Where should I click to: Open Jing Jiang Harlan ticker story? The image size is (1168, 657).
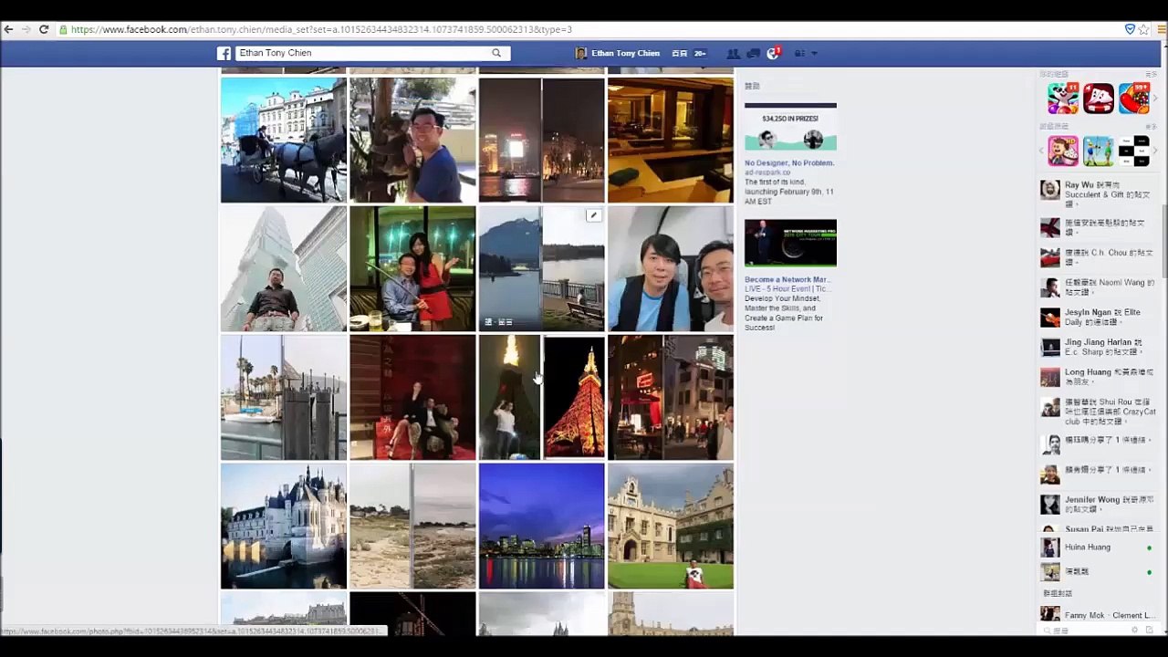pos(1099,347)
